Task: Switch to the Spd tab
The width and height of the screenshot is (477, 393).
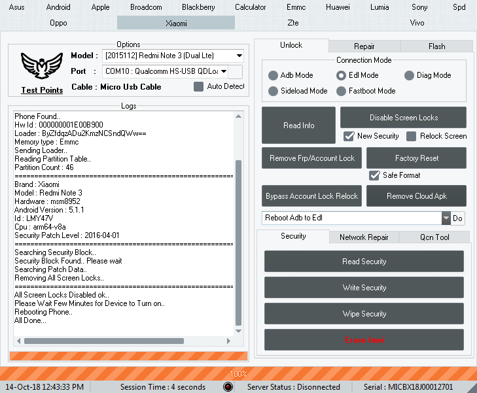Action: click(x=459, y=7)
